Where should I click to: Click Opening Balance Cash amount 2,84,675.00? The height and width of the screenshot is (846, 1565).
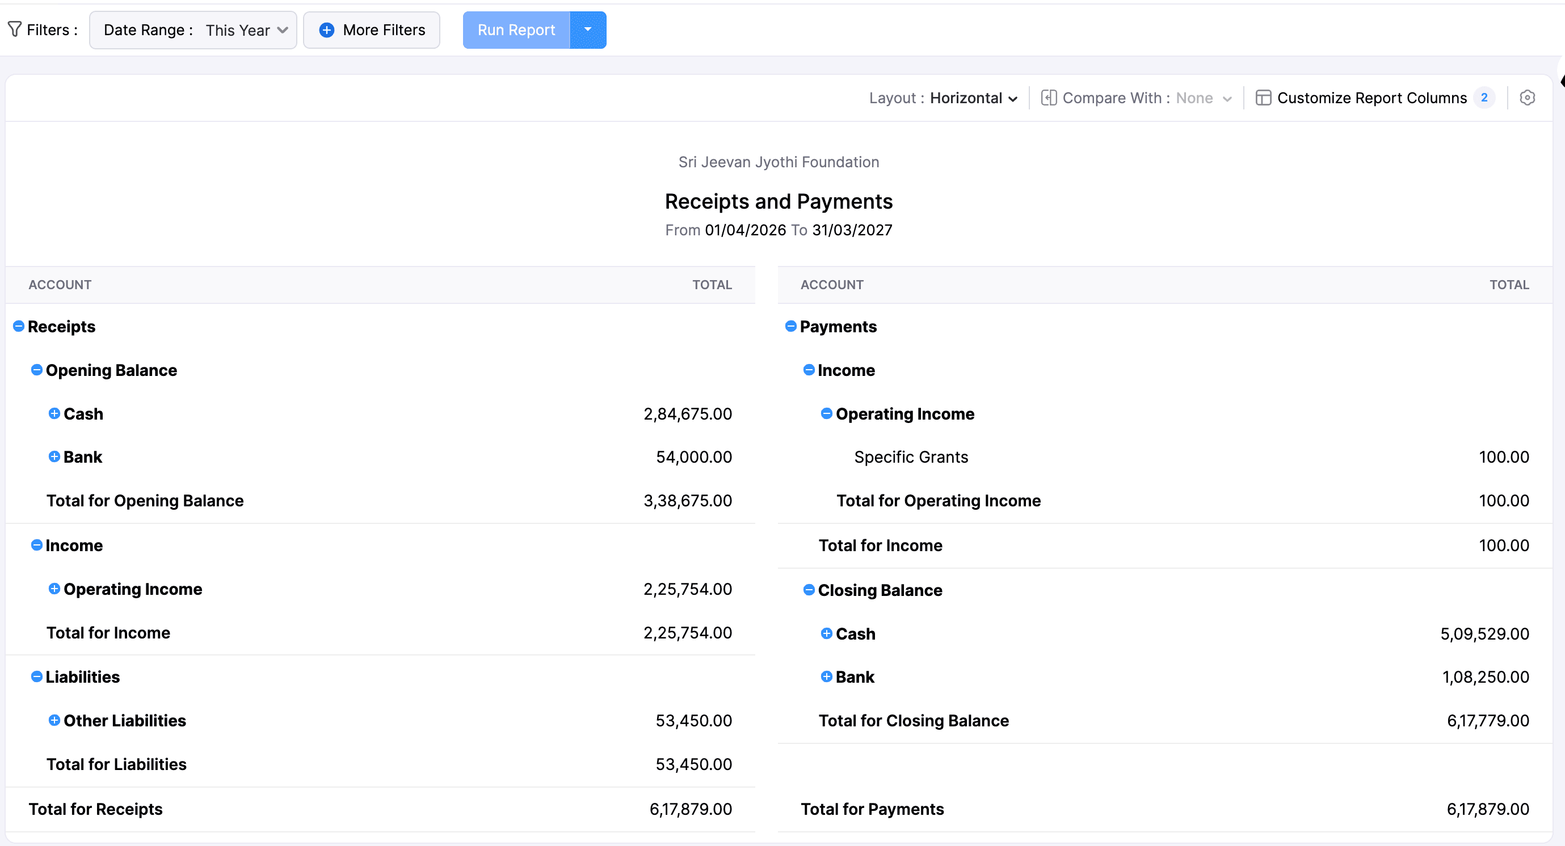[688, 414]
